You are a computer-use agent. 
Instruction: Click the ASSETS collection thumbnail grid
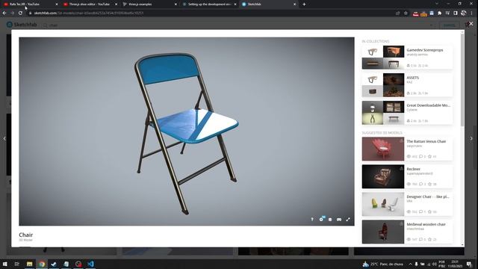coord(383,85)
